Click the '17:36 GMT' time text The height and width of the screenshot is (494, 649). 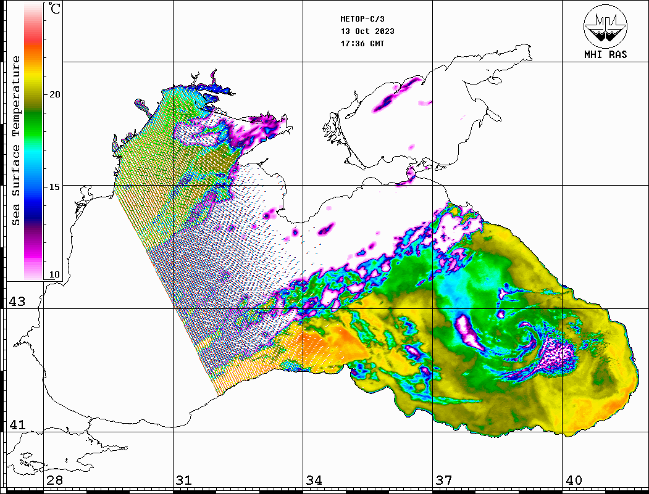362,44
